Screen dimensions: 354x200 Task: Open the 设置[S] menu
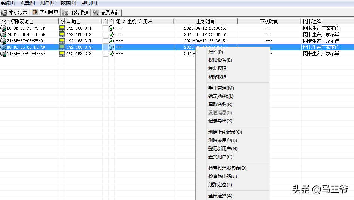tap(28, 3)
